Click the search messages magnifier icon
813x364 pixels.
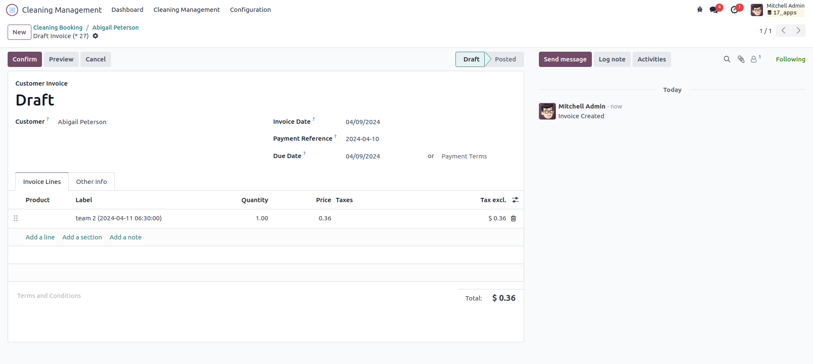727,59
